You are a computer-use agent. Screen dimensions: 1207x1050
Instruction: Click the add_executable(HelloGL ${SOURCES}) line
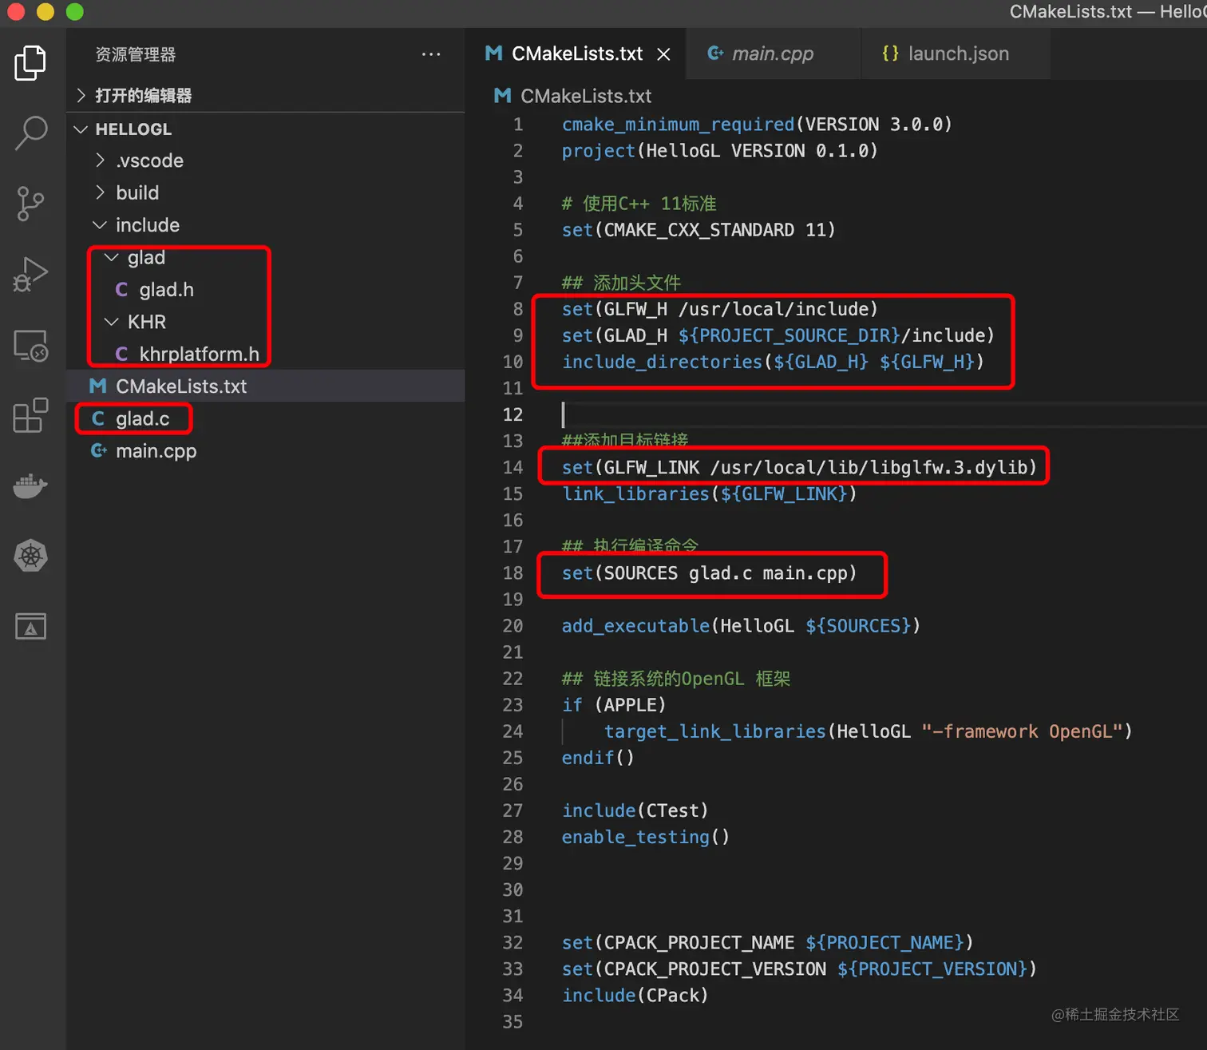click(741, 626)
